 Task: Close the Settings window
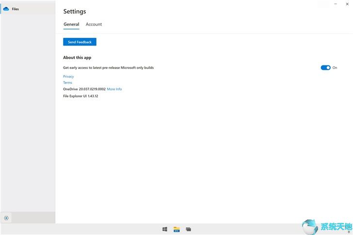(x=347, y=4)
